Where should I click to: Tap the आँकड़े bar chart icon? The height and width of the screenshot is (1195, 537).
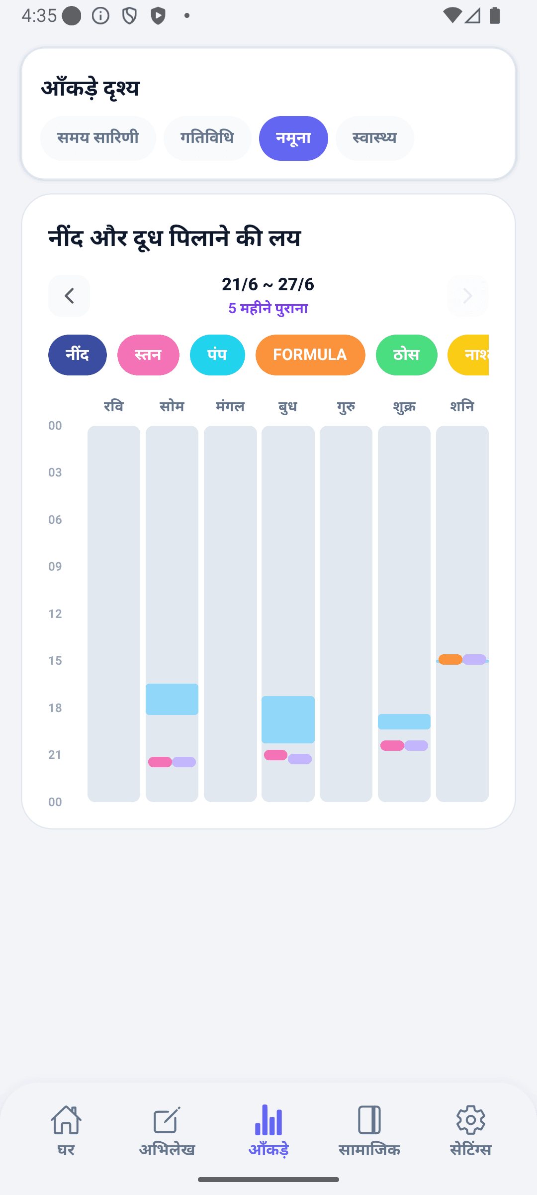tap(268, 1120)
